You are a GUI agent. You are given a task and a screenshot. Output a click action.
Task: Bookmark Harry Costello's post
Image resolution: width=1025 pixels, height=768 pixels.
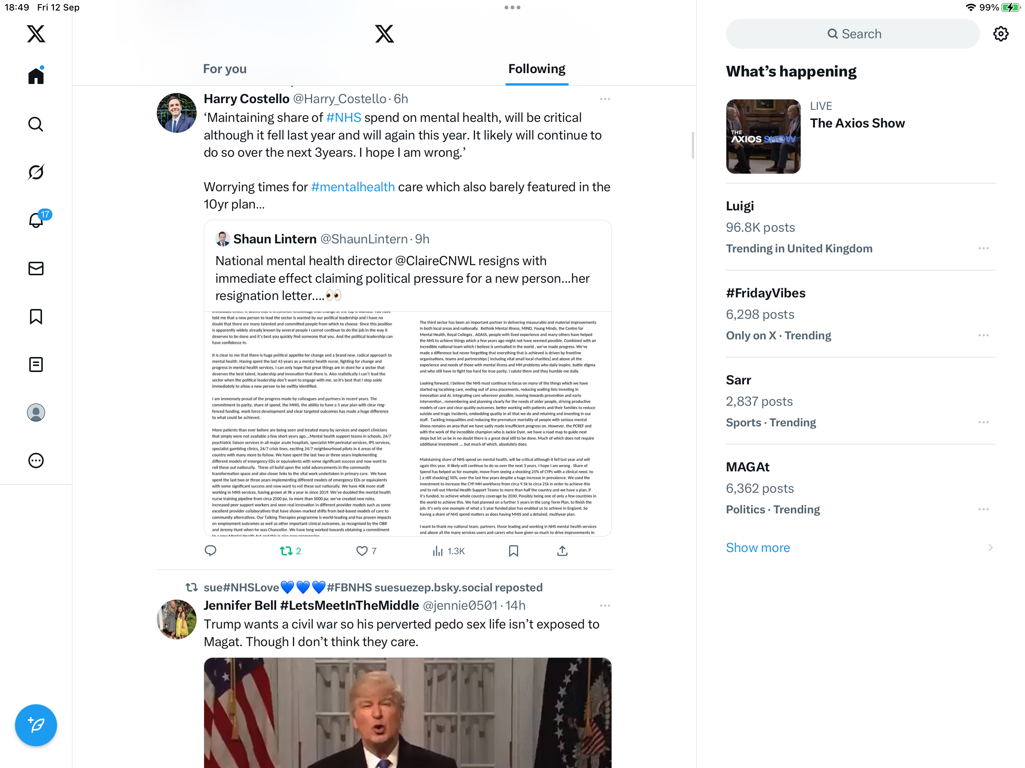point(513,551)
